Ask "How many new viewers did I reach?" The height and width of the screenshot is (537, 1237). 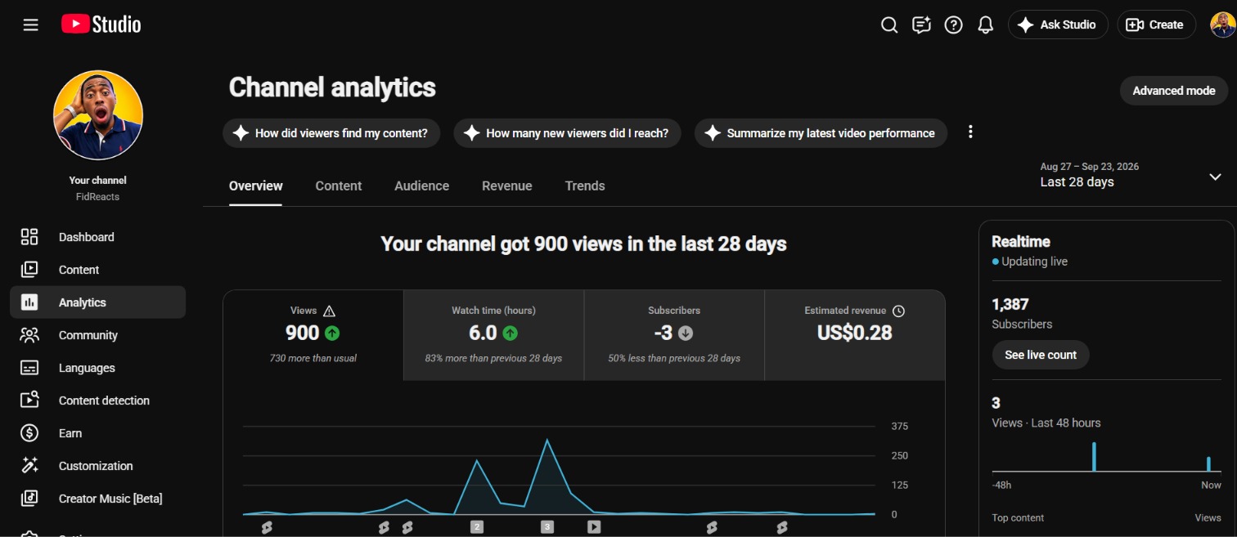(x=567, y=133)
